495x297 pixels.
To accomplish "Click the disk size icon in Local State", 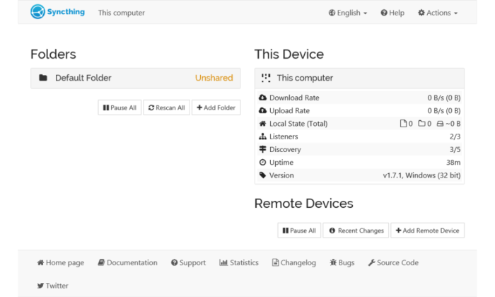I will pyautogui.click(x=440, y=124).
